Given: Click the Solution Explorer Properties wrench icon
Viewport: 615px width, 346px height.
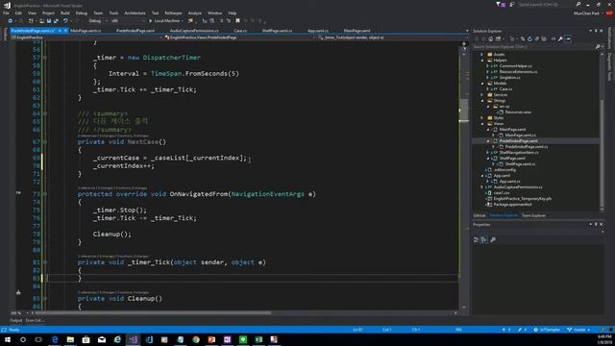Looking at the screenshot, I should point(560,38).
